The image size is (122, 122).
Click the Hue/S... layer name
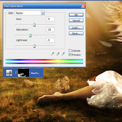(35, 73)
